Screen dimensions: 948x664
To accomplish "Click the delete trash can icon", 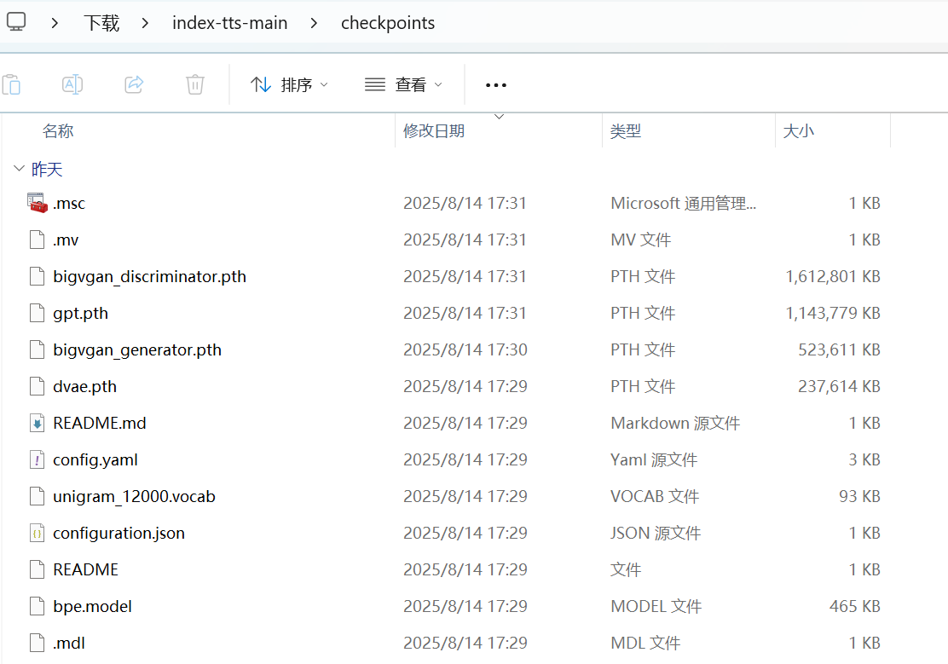I will tap(195, 84).
